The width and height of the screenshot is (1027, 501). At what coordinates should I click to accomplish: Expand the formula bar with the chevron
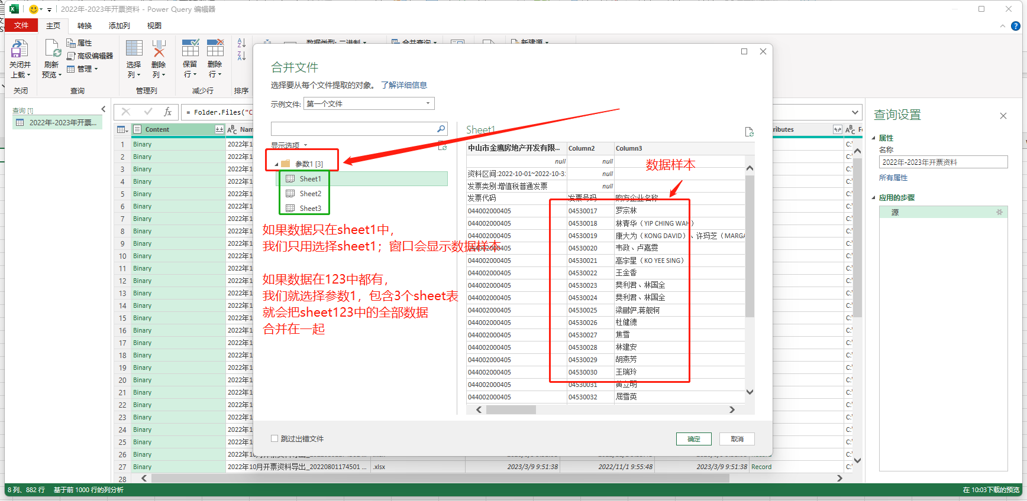click(x=855, y=112)
